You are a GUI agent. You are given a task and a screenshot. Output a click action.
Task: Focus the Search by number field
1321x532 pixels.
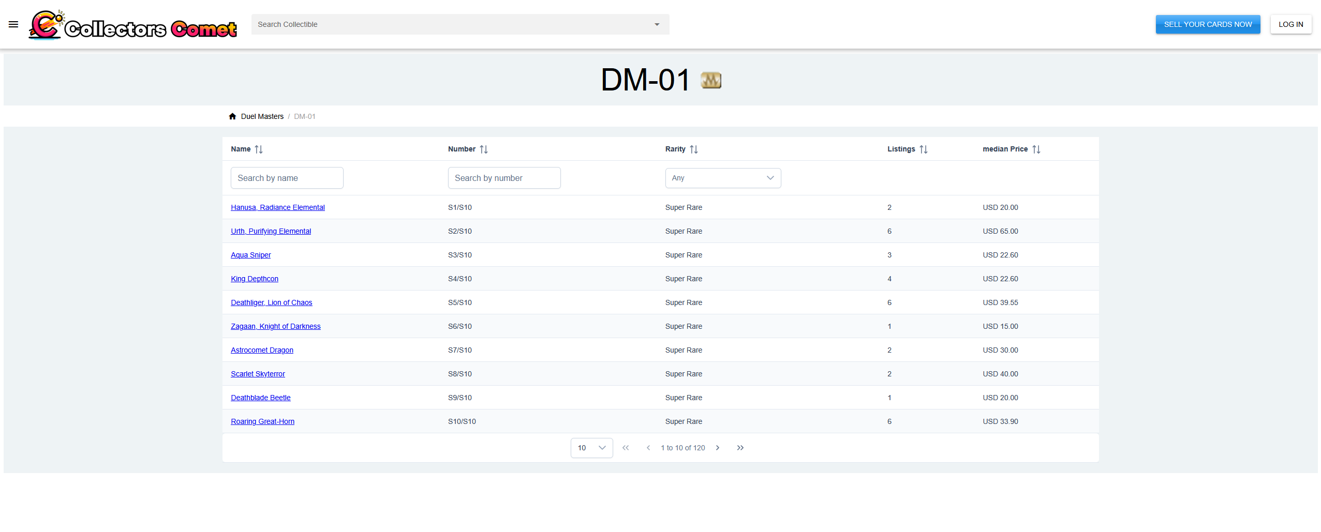tap(504, 178)
